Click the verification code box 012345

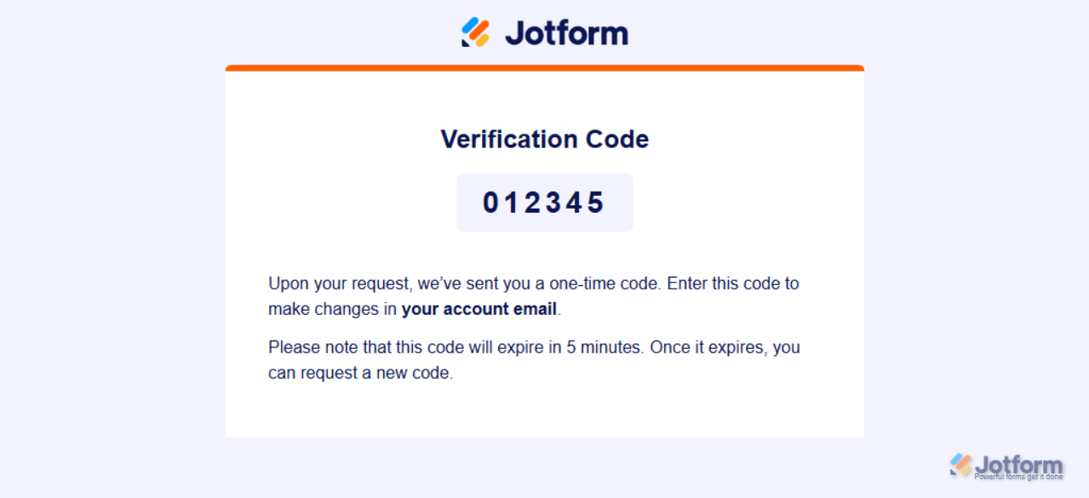545,203
